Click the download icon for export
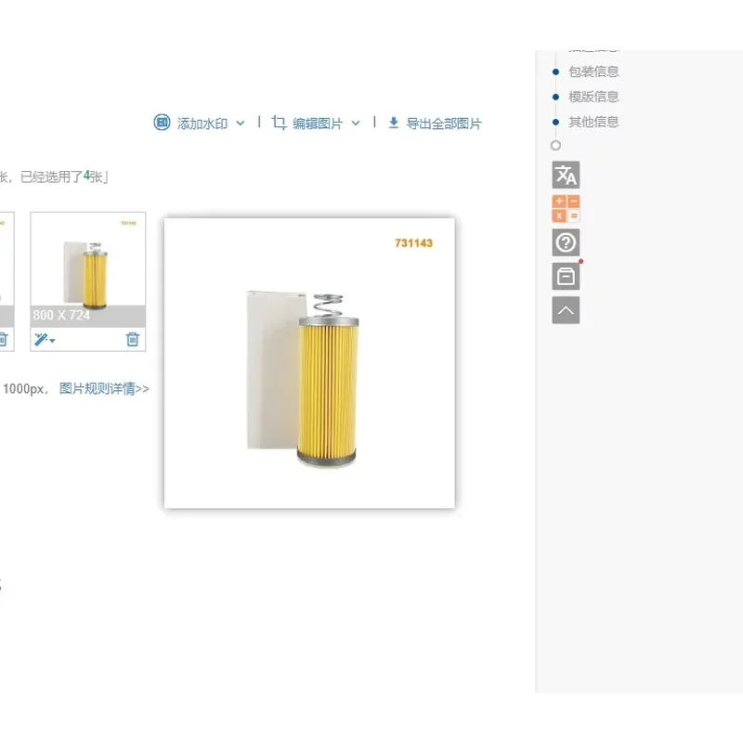The image size is (743, 743). pyautogui.click(x=393, y=124)
